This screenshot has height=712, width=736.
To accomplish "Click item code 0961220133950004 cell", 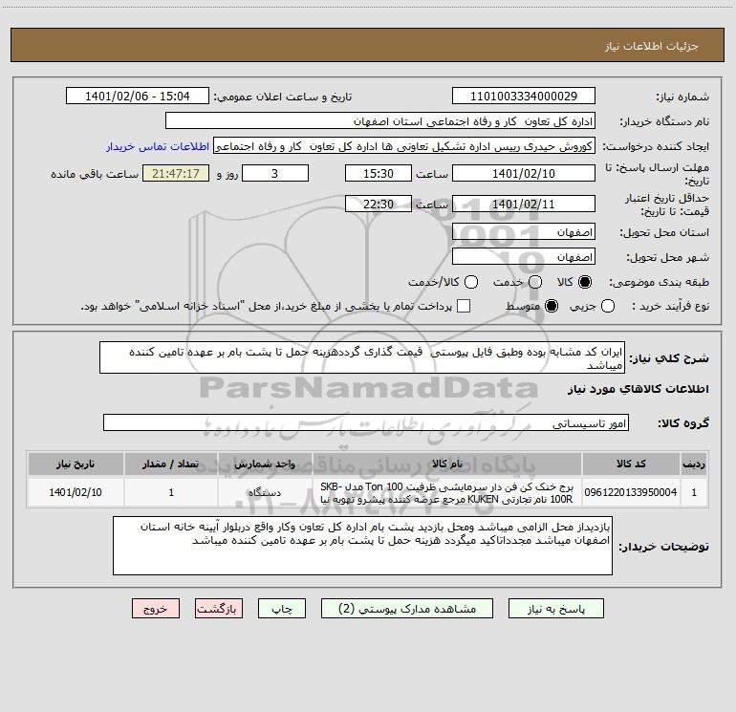I will coord(631,492).
